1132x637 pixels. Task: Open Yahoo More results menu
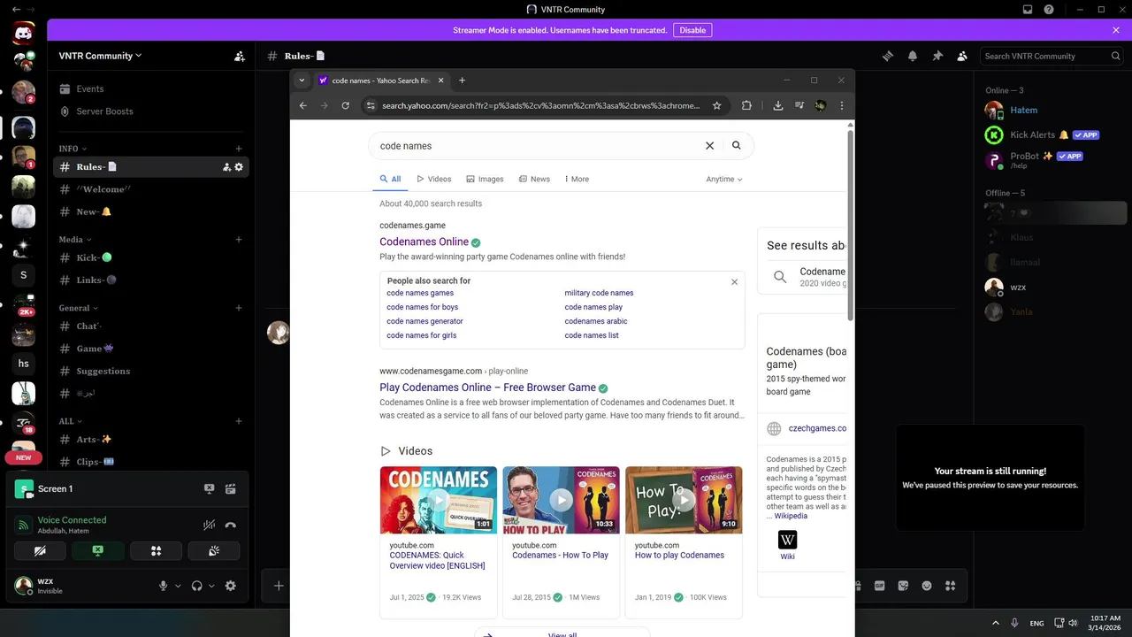pos(577,179)
